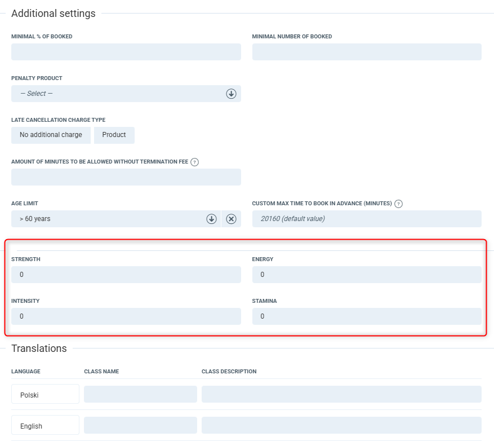Focus the Polski class description field
The height and width of the screenshot is (441, 494).
coord(341,394)
